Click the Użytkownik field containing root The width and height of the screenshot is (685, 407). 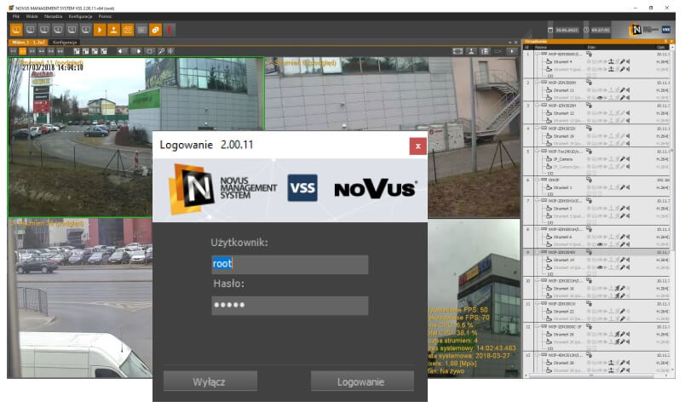(290, 264)
